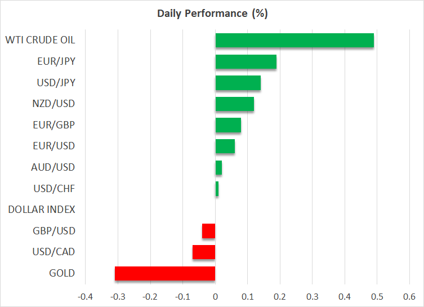Select the 0.3 axis tick label

point(312,296)
